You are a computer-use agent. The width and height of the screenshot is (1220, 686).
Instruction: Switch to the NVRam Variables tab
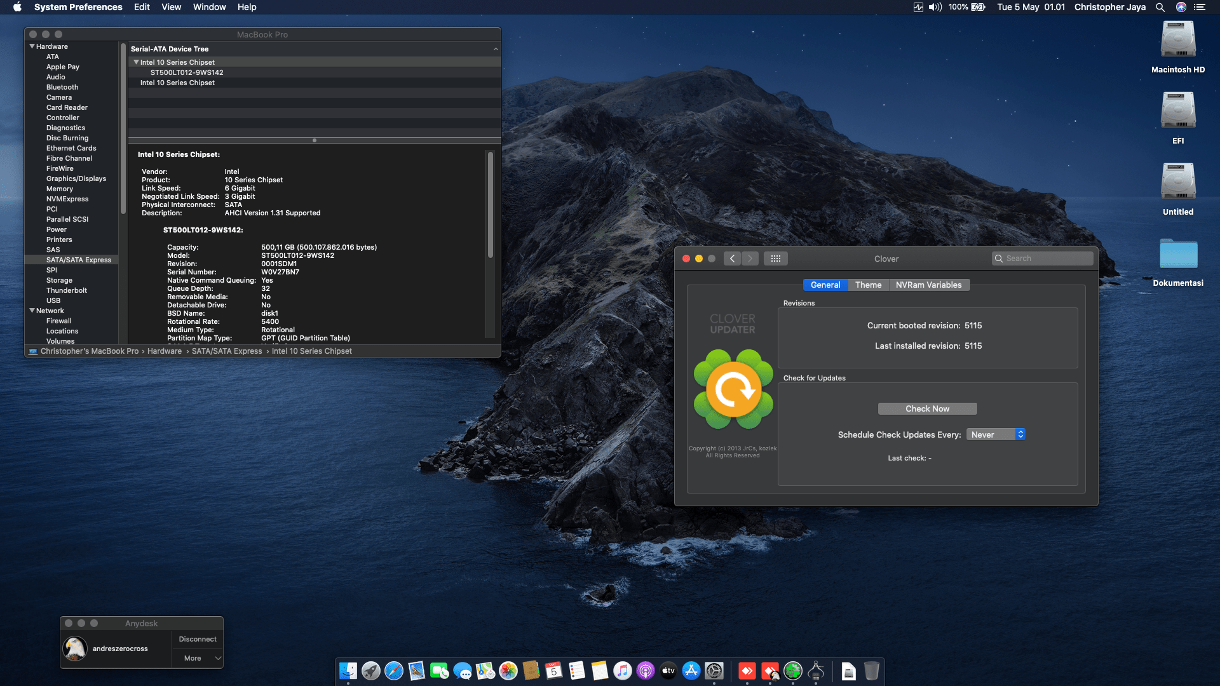[x=928, y=285]
